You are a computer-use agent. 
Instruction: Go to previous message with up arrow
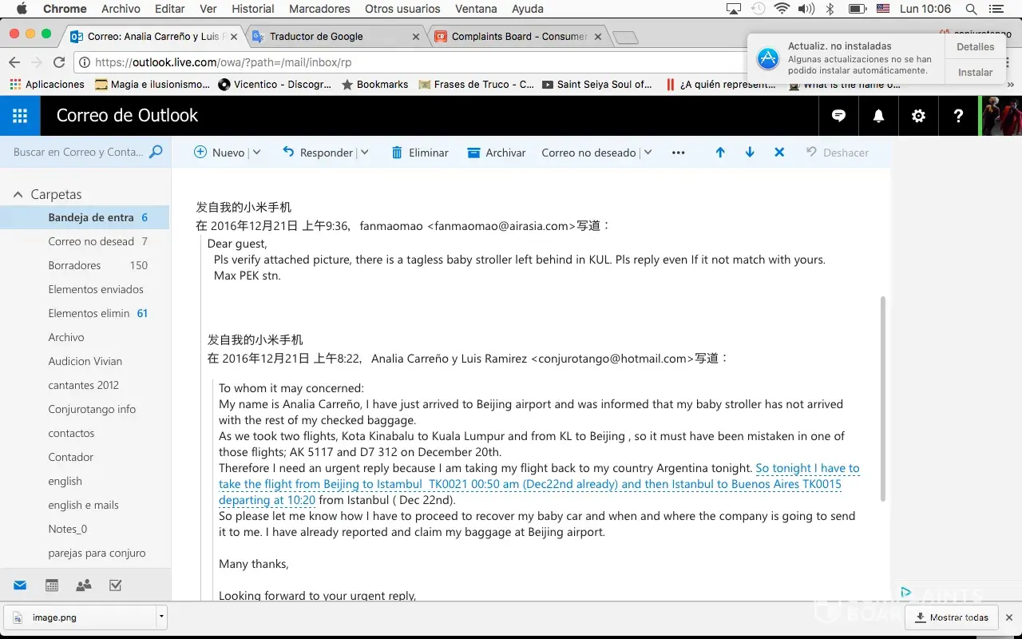[x=720, y=153]
